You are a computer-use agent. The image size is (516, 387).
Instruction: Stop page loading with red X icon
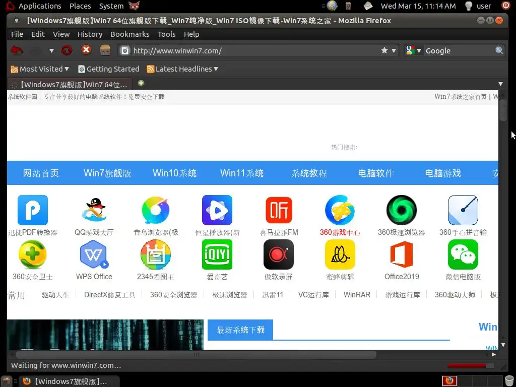[x=86, y=50]
